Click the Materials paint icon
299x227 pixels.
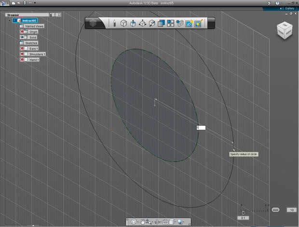click(x=199, y=23)
